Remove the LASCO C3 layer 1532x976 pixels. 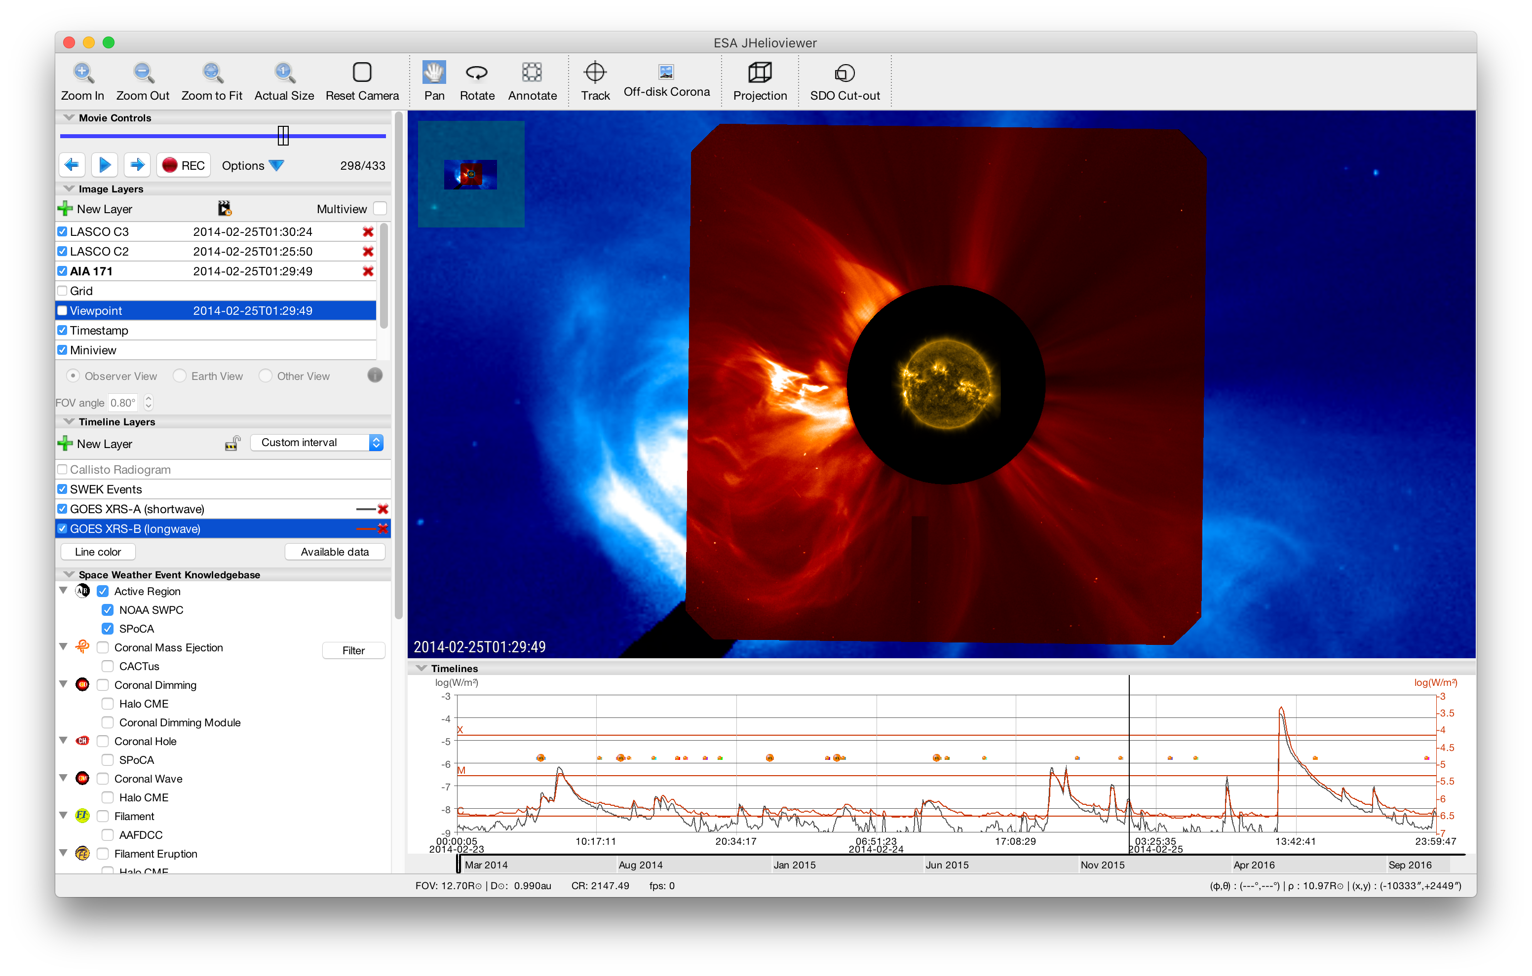click(x=368, y=231)
